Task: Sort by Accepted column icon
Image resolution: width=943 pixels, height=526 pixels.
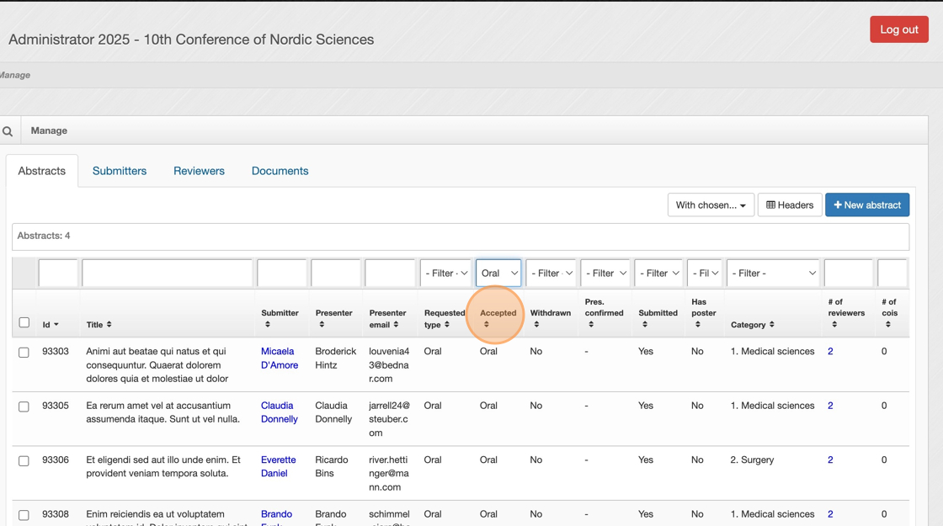Action: coord(487,325)
